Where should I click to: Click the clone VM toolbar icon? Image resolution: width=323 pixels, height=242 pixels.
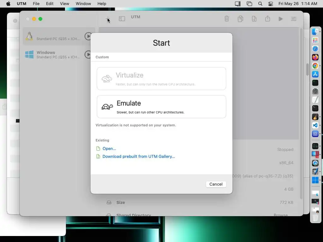tap(240, 19)
